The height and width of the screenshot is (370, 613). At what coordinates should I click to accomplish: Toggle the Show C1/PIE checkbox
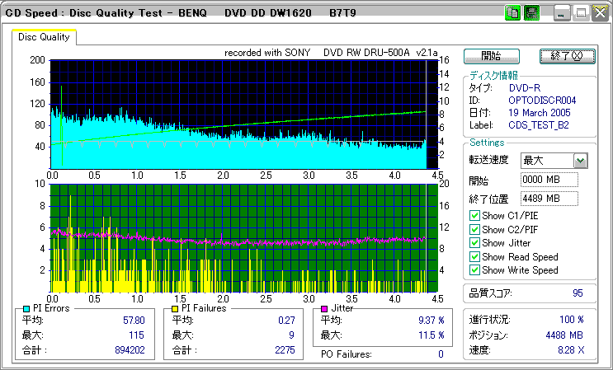click(x=474, y=216)
